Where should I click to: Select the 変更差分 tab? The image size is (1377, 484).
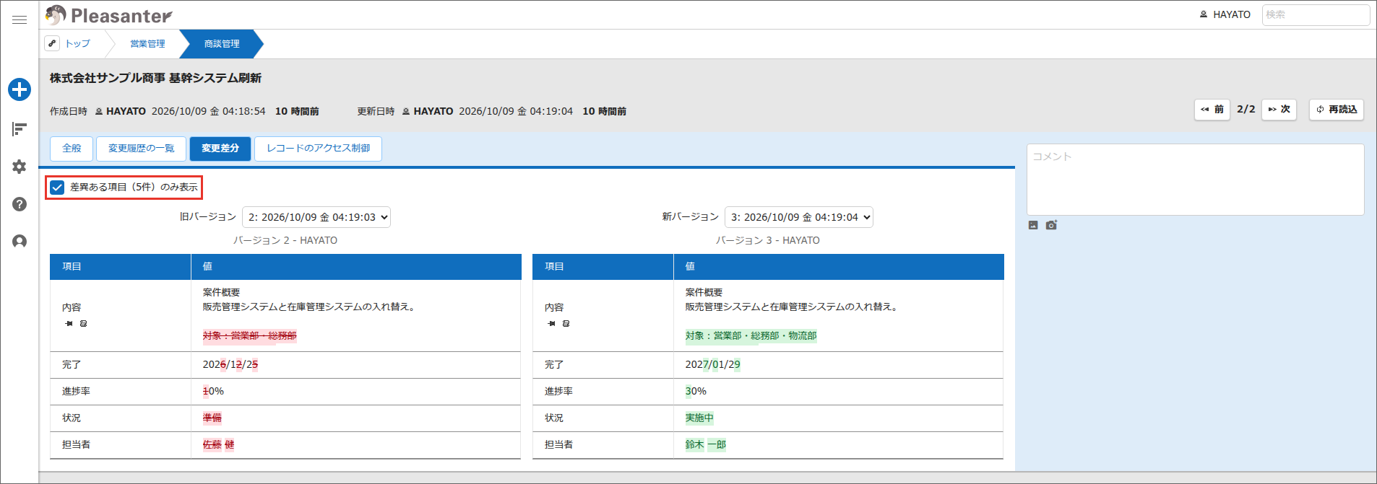pos(220,149)
